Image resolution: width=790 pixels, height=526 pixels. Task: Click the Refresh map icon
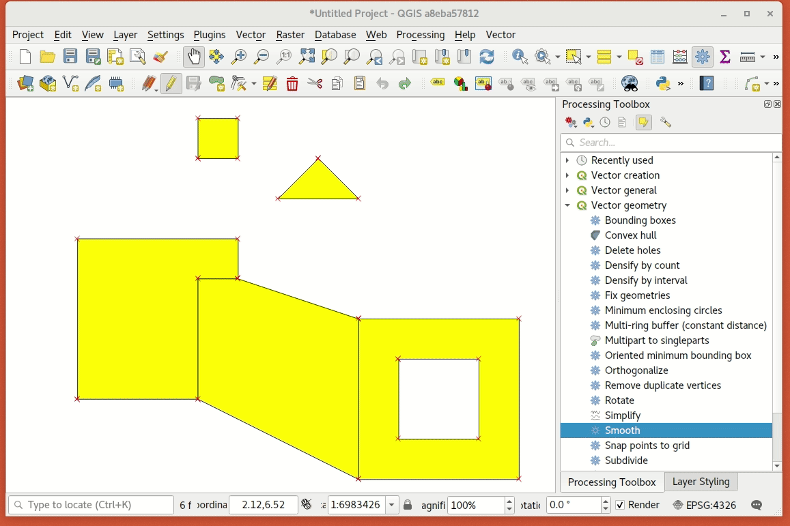coord(487,57)
